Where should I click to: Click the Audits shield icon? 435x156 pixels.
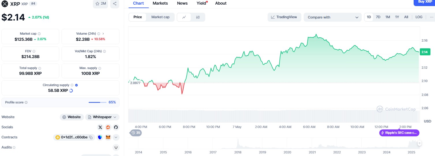[x=116, y=147]
